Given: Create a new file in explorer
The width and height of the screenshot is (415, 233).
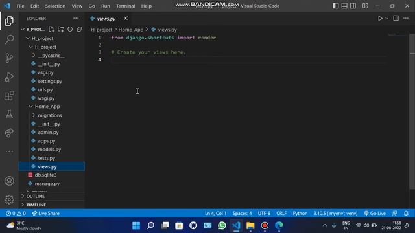Looking at the screenshot, I should point(51,29).
